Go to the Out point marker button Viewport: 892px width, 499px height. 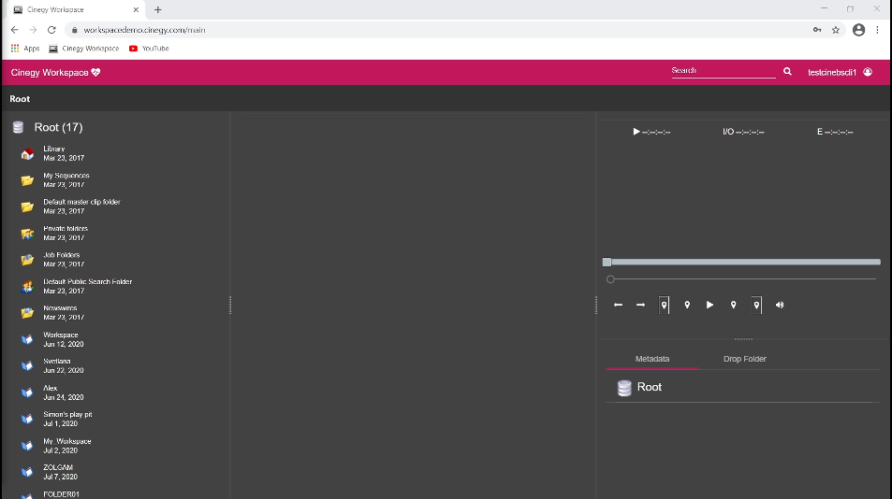pos(756,305)
